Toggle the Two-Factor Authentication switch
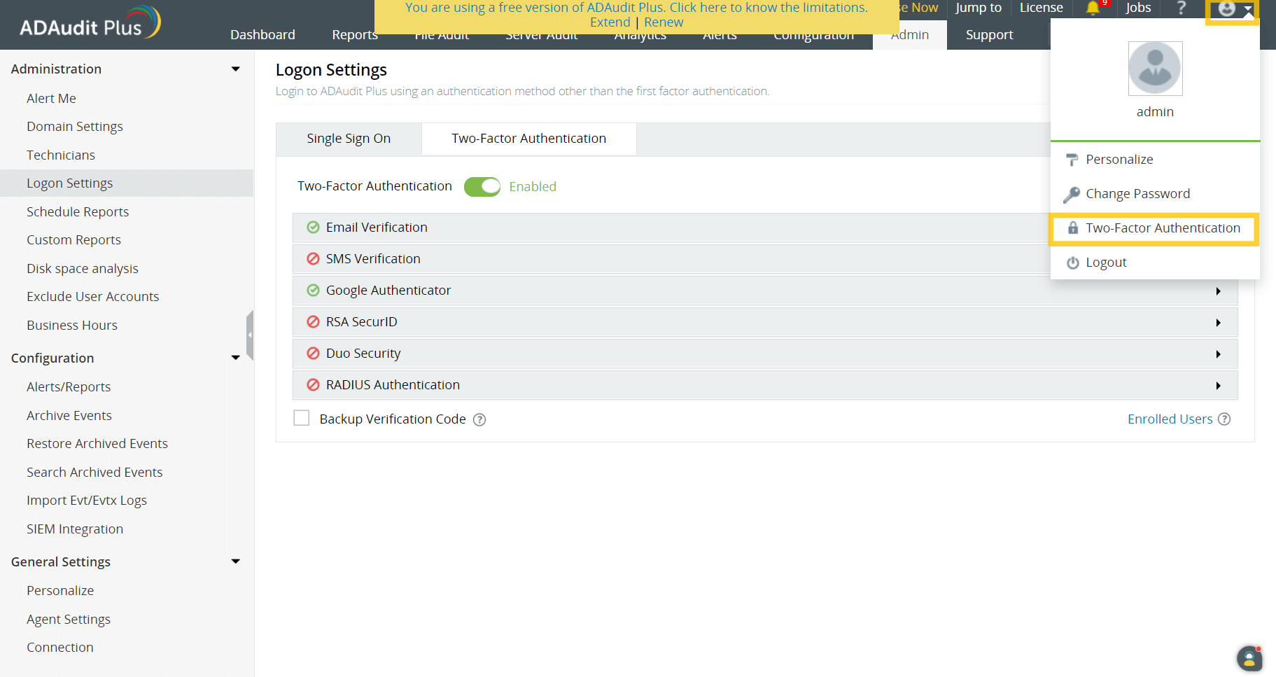The image size is (1276, 677). [482, 187]
